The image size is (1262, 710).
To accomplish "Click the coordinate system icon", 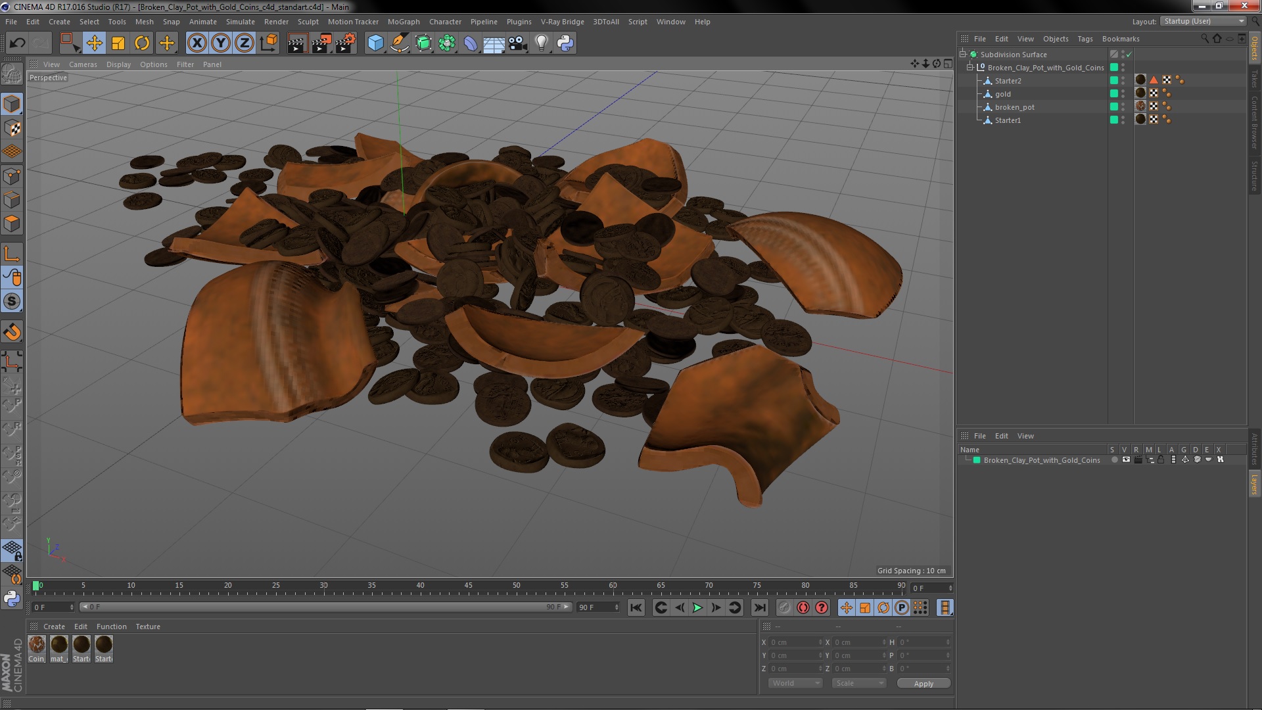I will pyautogui.click(x=268, y=43).
